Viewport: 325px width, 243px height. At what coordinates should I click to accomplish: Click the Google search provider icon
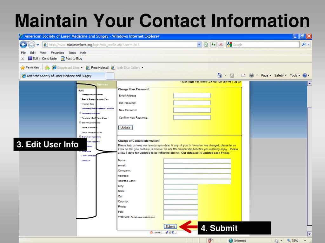pos(229,44)
